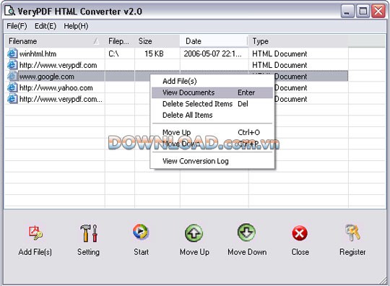
Task: Click the 2006-05-07 date cell
Action: 212,53
